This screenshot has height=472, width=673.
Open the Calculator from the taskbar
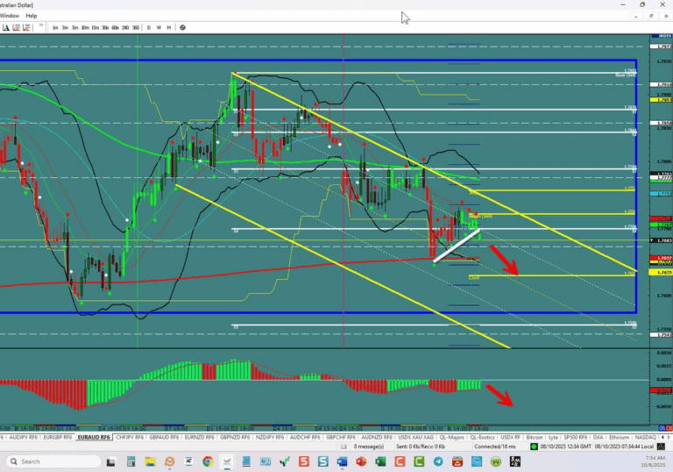(x=131, y=461)
